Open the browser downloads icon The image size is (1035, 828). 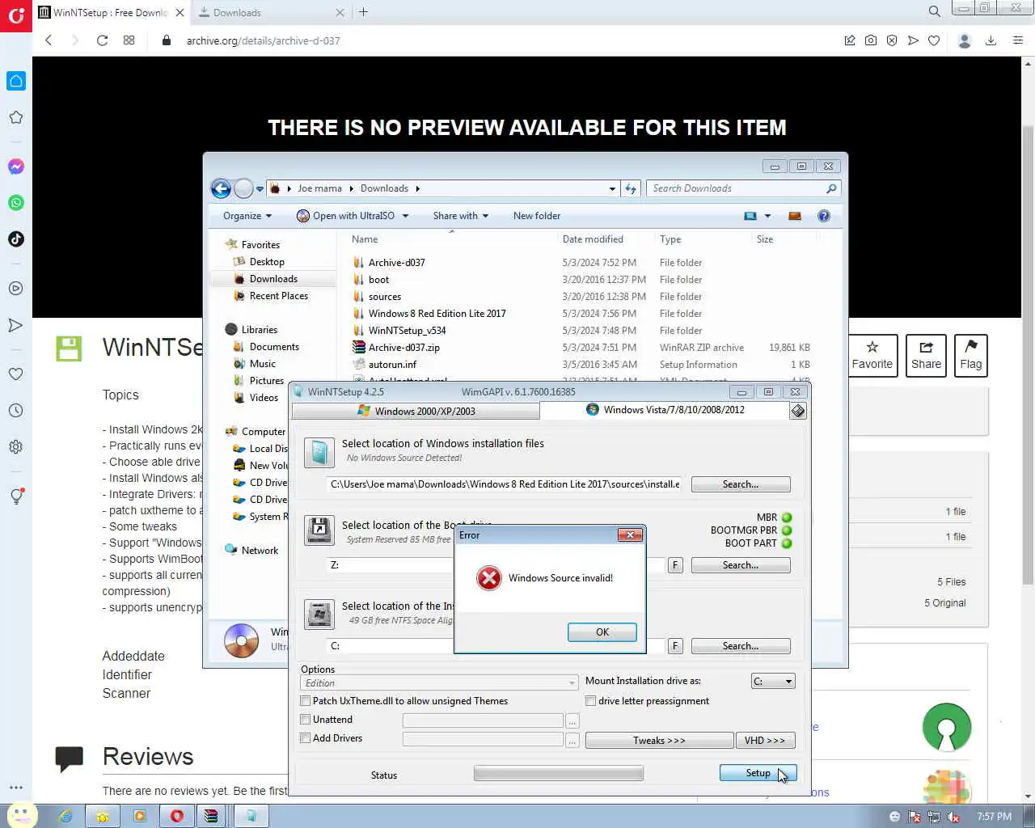click(x=991, y=40)
